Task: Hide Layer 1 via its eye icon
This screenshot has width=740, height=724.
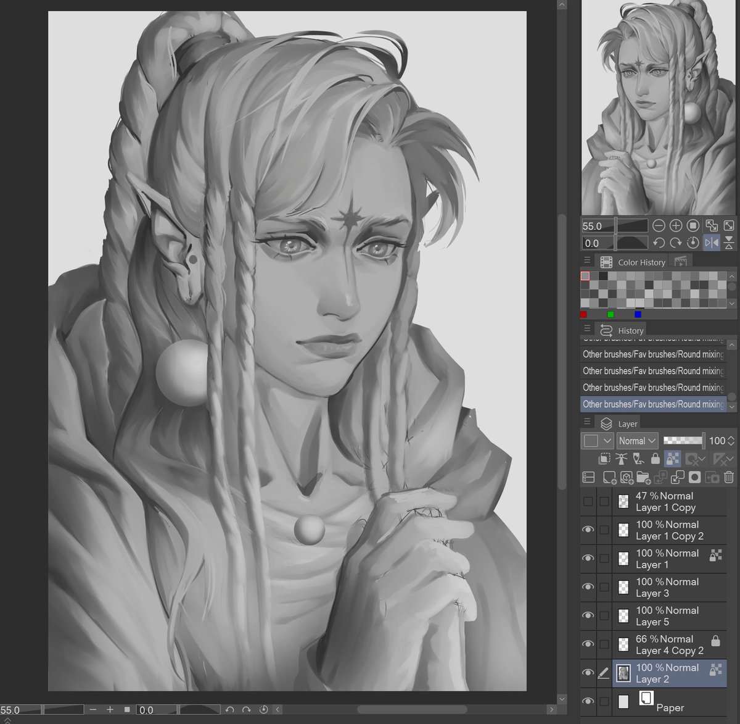Action: tap(588, 558)
